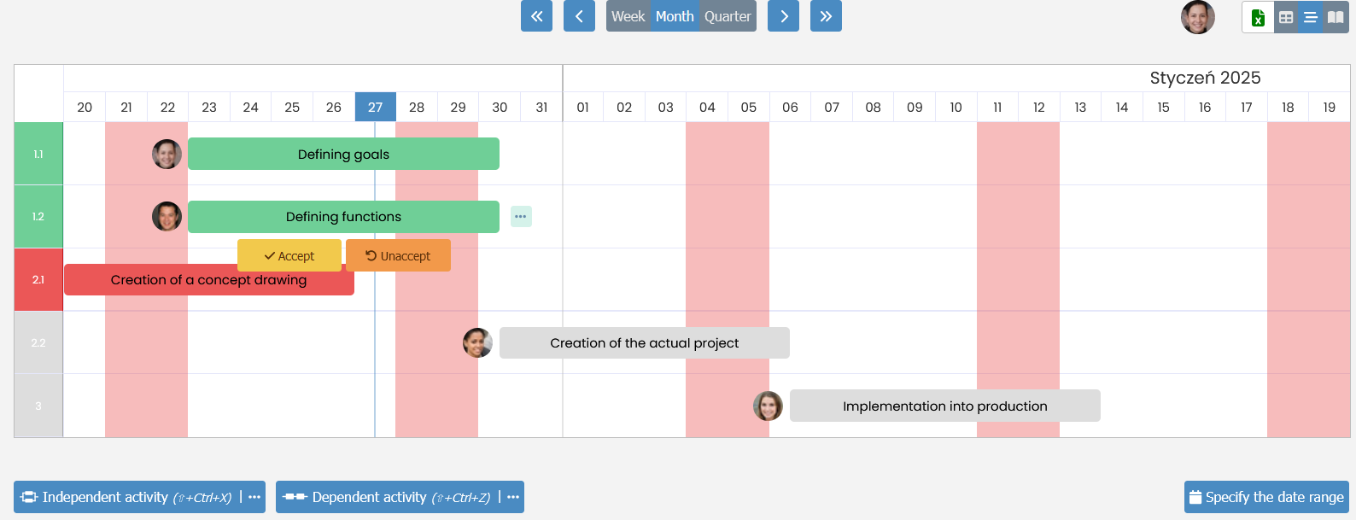Go to previous period with single left arrow
Viewport: 1356px width, 520px height.
pos(579,16)
